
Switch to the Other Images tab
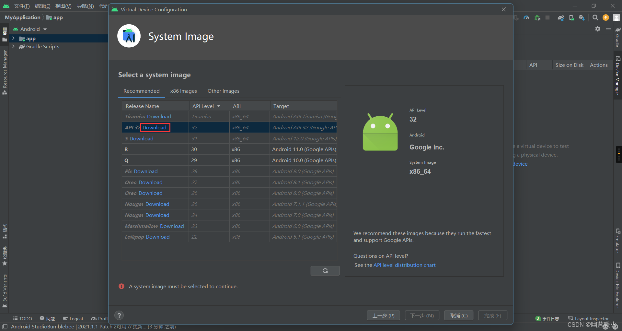pos(224,91)
